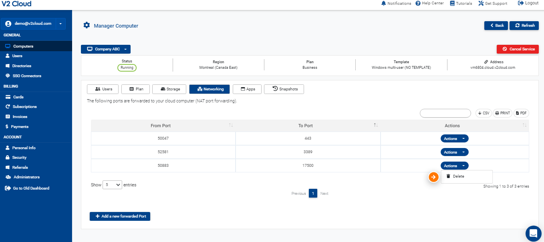Click the table search input field
Viewport: 544px width, 242px height.
tap(445, 113)
